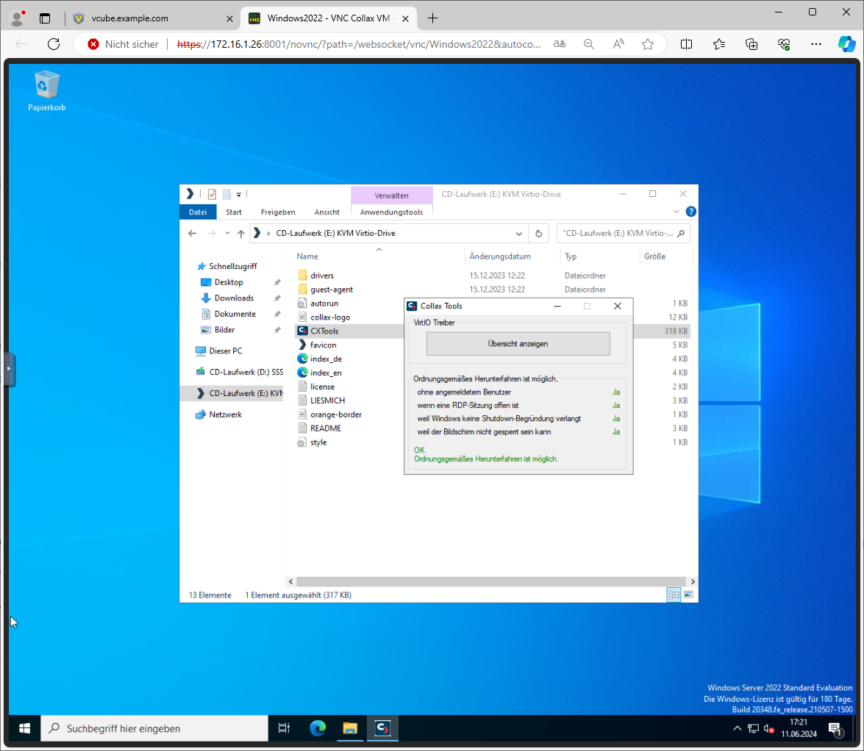
Task: Zoom out using the magnifier icon
Action: tap(588, 44)
